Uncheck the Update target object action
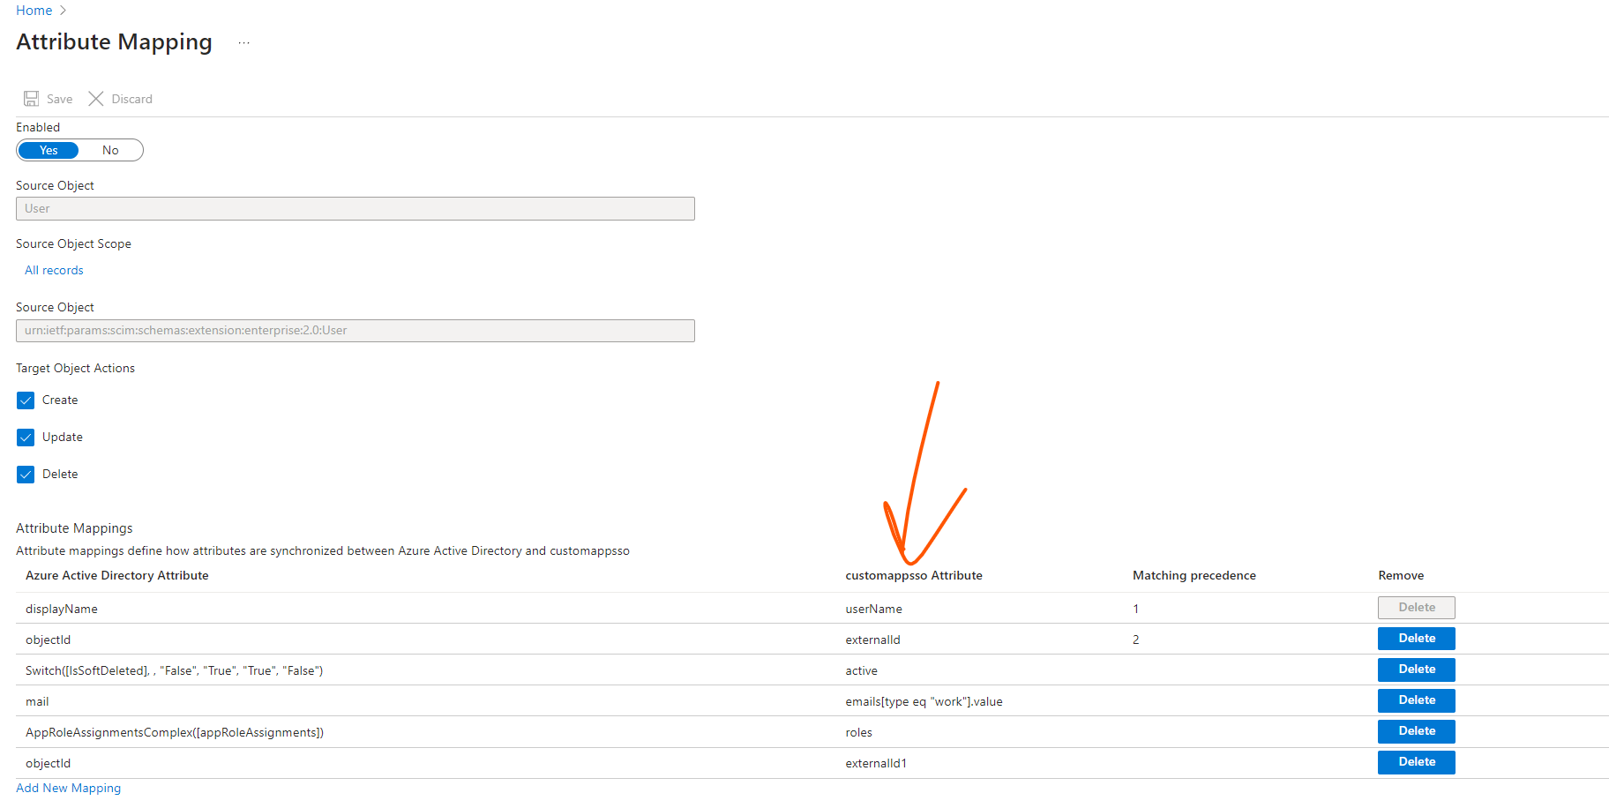The image size is (1609, 808). pos(26,438)
